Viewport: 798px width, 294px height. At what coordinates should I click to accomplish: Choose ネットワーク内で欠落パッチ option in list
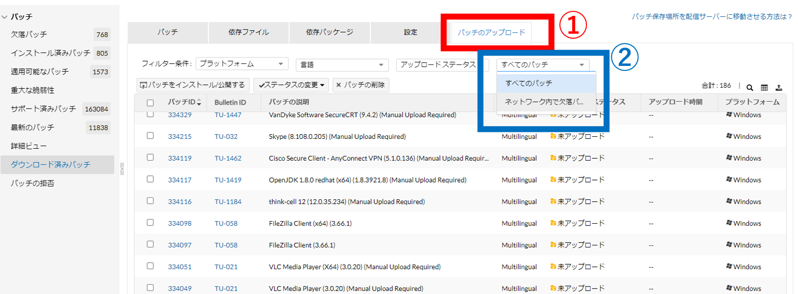pos(546,102)
